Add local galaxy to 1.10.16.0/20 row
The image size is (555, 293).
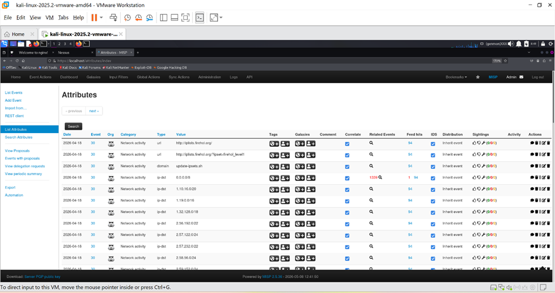(311, 189)
